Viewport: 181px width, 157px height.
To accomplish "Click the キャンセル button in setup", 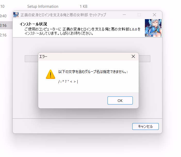I will [x=145, y=126].
